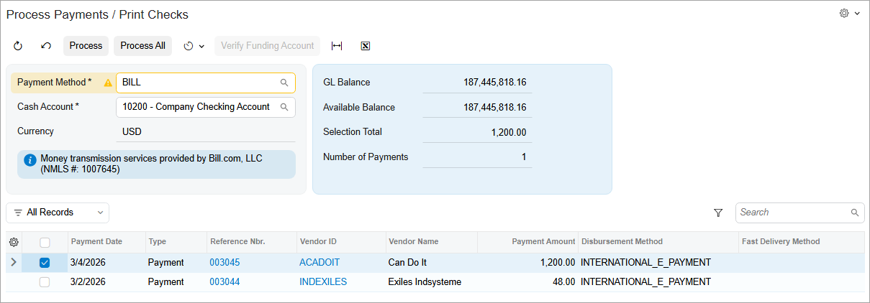Open the schedule clock icon
This screenshot has height=303, width=870.
tap(189, 46)
